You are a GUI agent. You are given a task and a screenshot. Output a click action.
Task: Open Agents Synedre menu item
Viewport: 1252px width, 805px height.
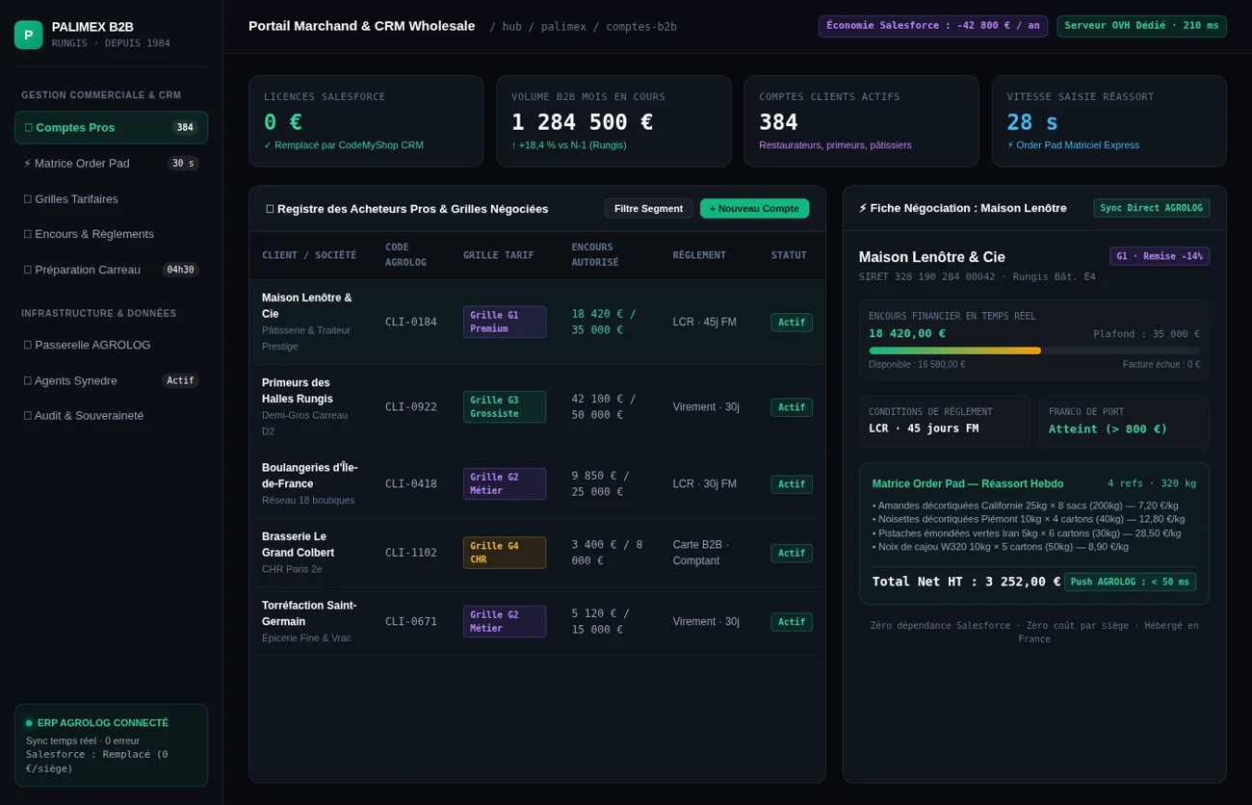(111, 379)
